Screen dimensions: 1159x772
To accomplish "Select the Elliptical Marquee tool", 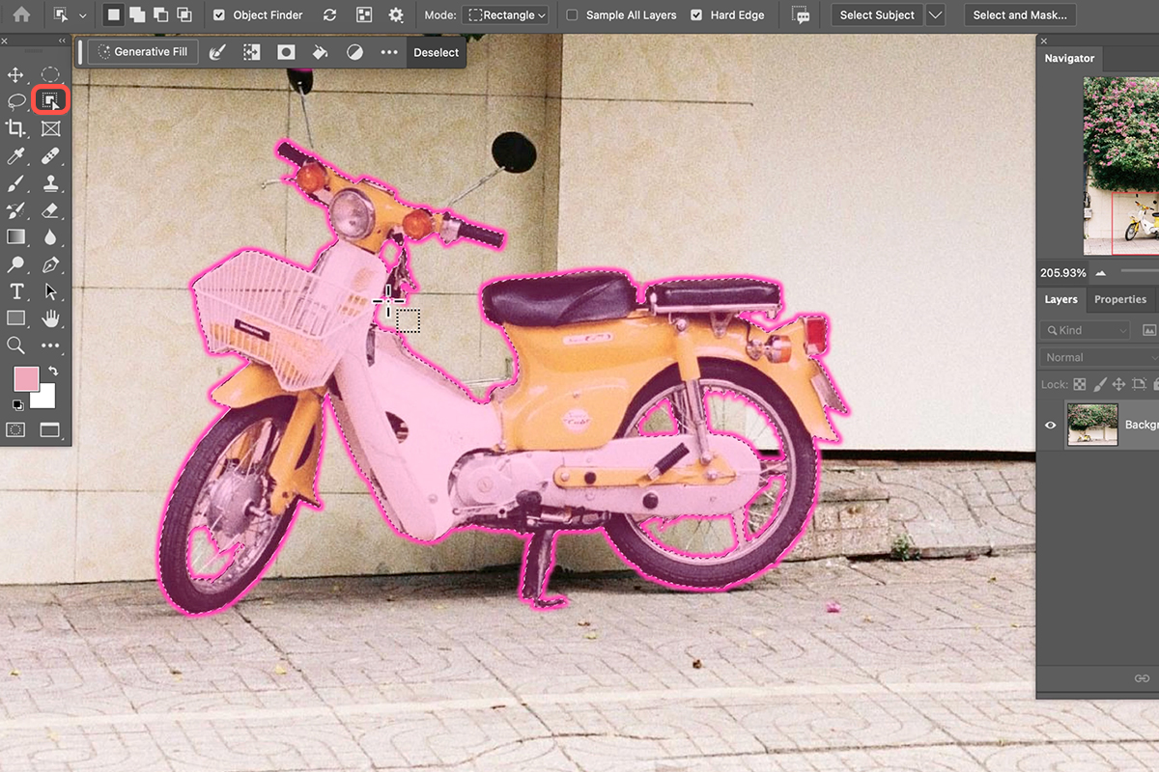I will [x=50, y=75].
